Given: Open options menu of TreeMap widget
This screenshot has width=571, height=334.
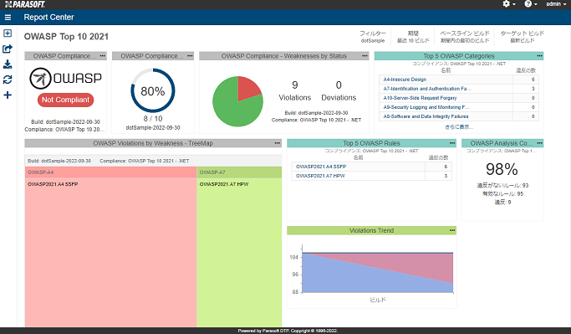Looking at the screenshot, I should [277, 143].
